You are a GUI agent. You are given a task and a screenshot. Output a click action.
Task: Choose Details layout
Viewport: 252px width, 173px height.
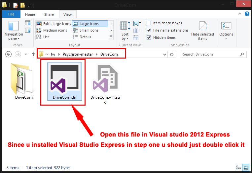(x=82, y=37)
